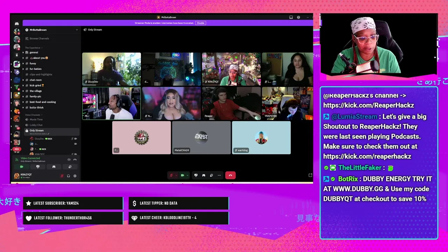Open microphone device options arrow
Screen dimensions: 448x252
click(x=176, y=175)
